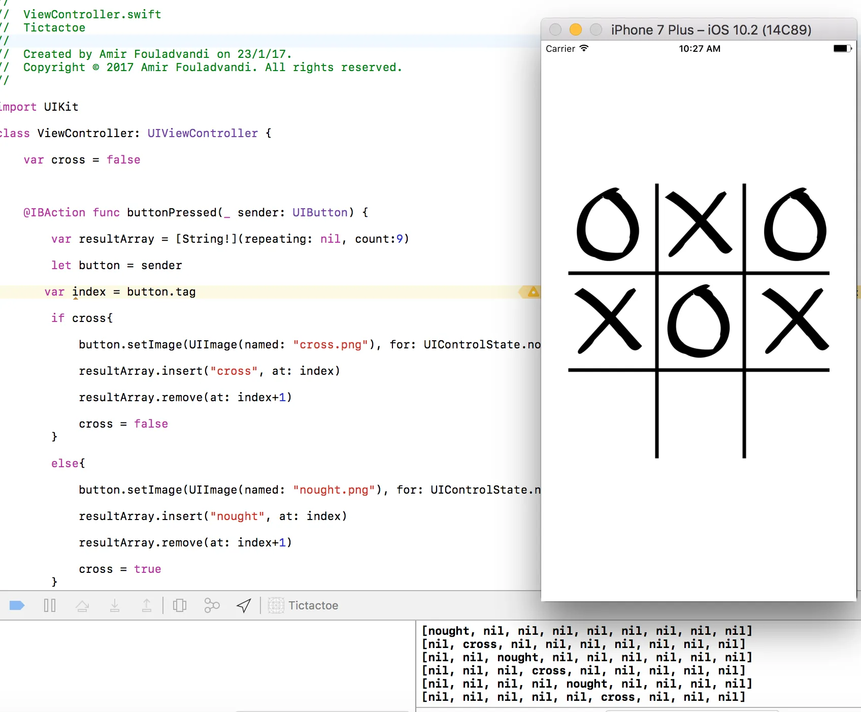Click the 'let button = sender' line
This screenshot has height=712, width=861.
pyautogui.click(x=116, y=265)
